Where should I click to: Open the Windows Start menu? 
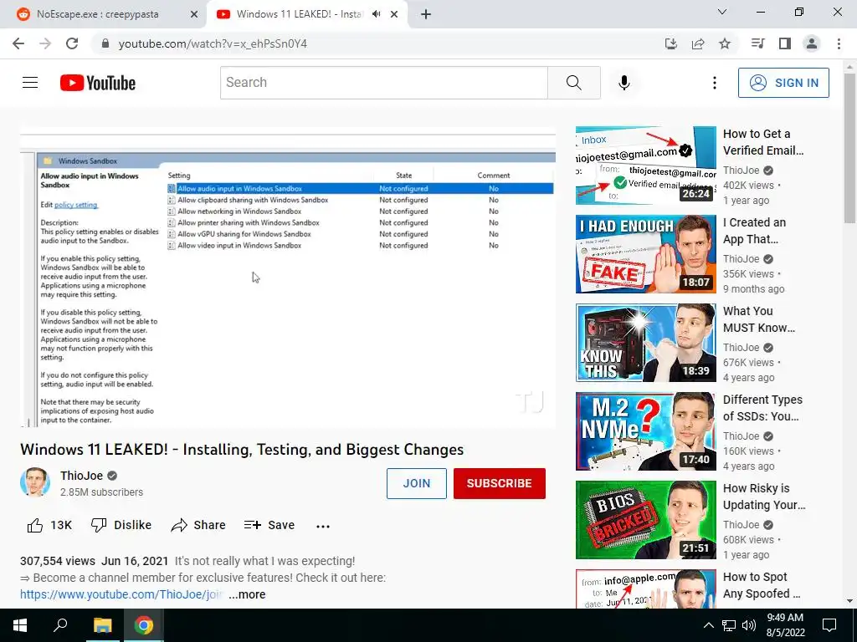[20, 625]
